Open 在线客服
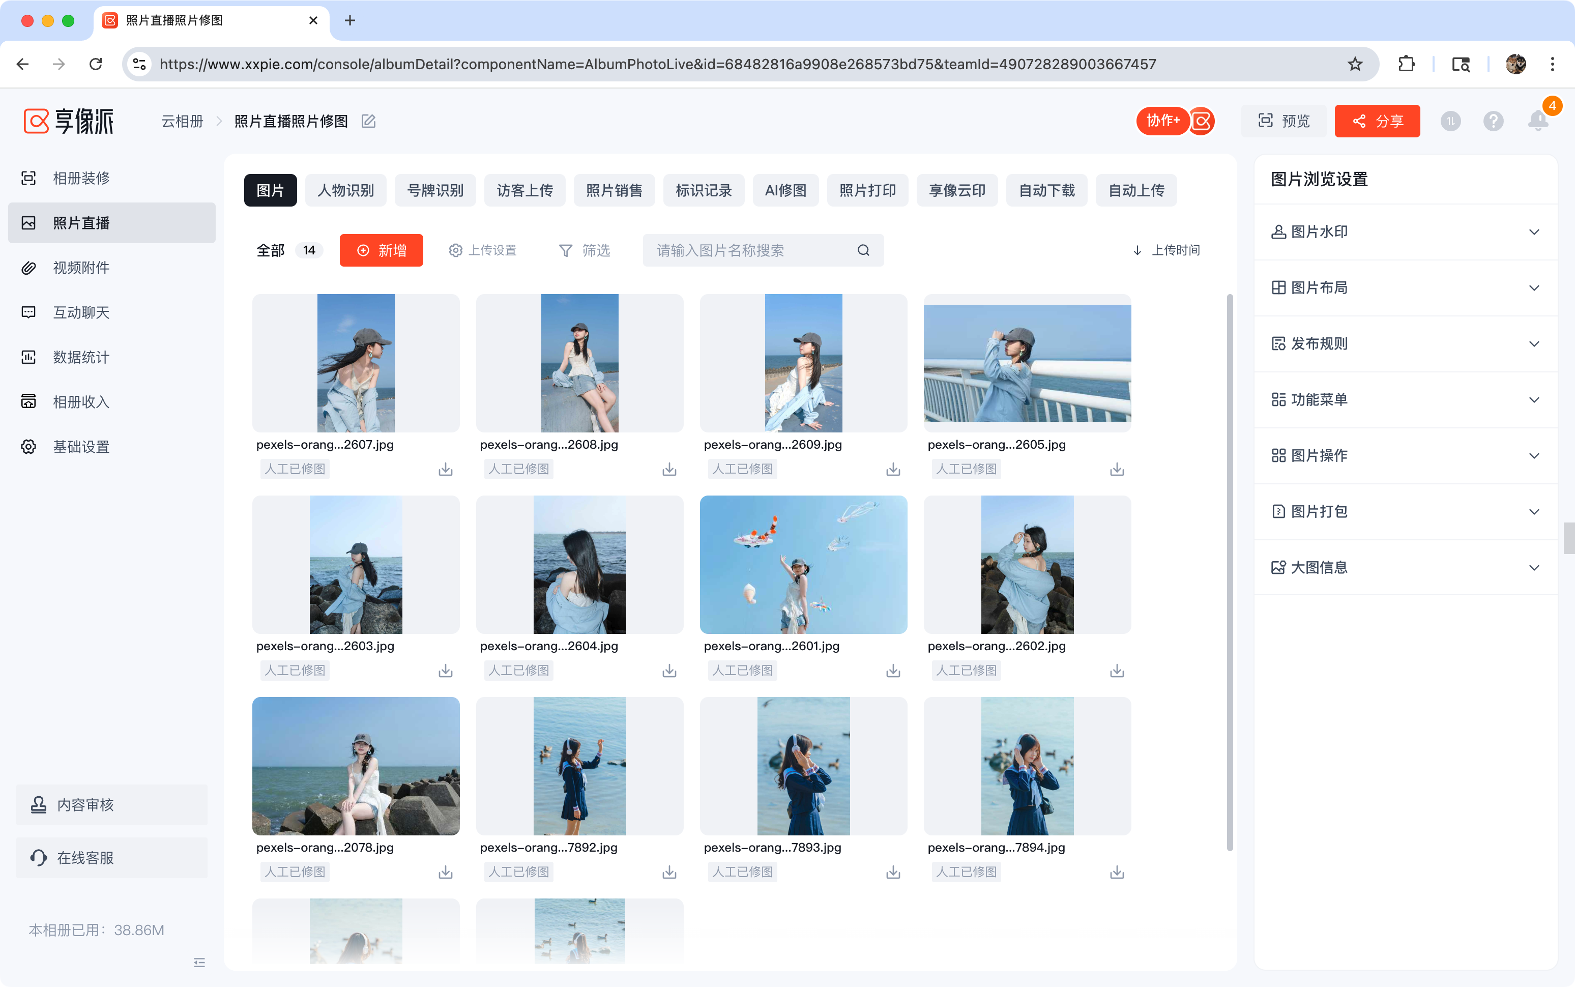The width and height of the screenshot is (1575, 987). click(111, 858)
